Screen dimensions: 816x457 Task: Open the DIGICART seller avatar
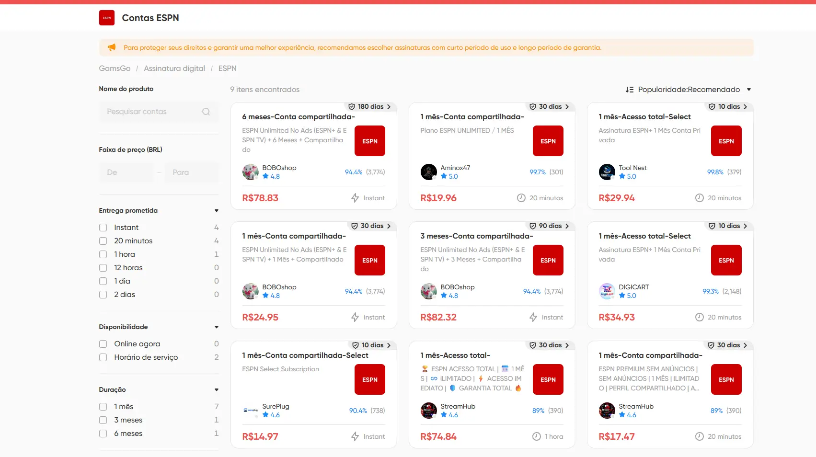607,291
